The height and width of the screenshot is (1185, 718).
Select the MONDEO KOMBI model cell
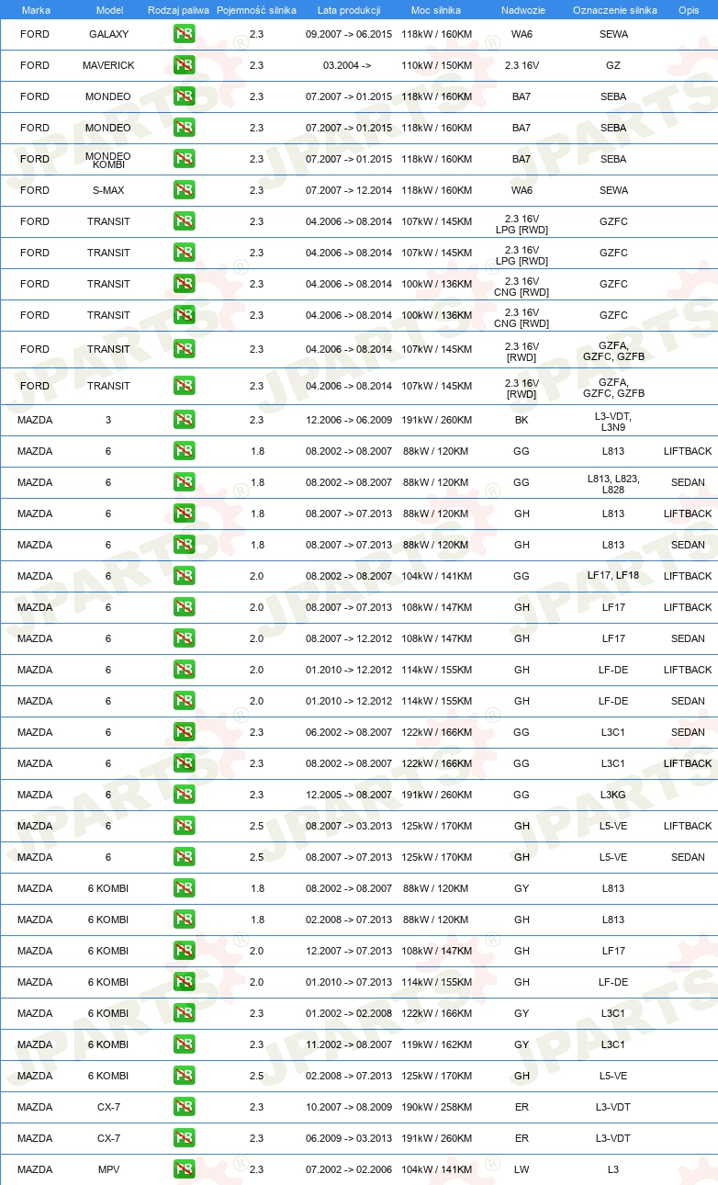(108, 160)
